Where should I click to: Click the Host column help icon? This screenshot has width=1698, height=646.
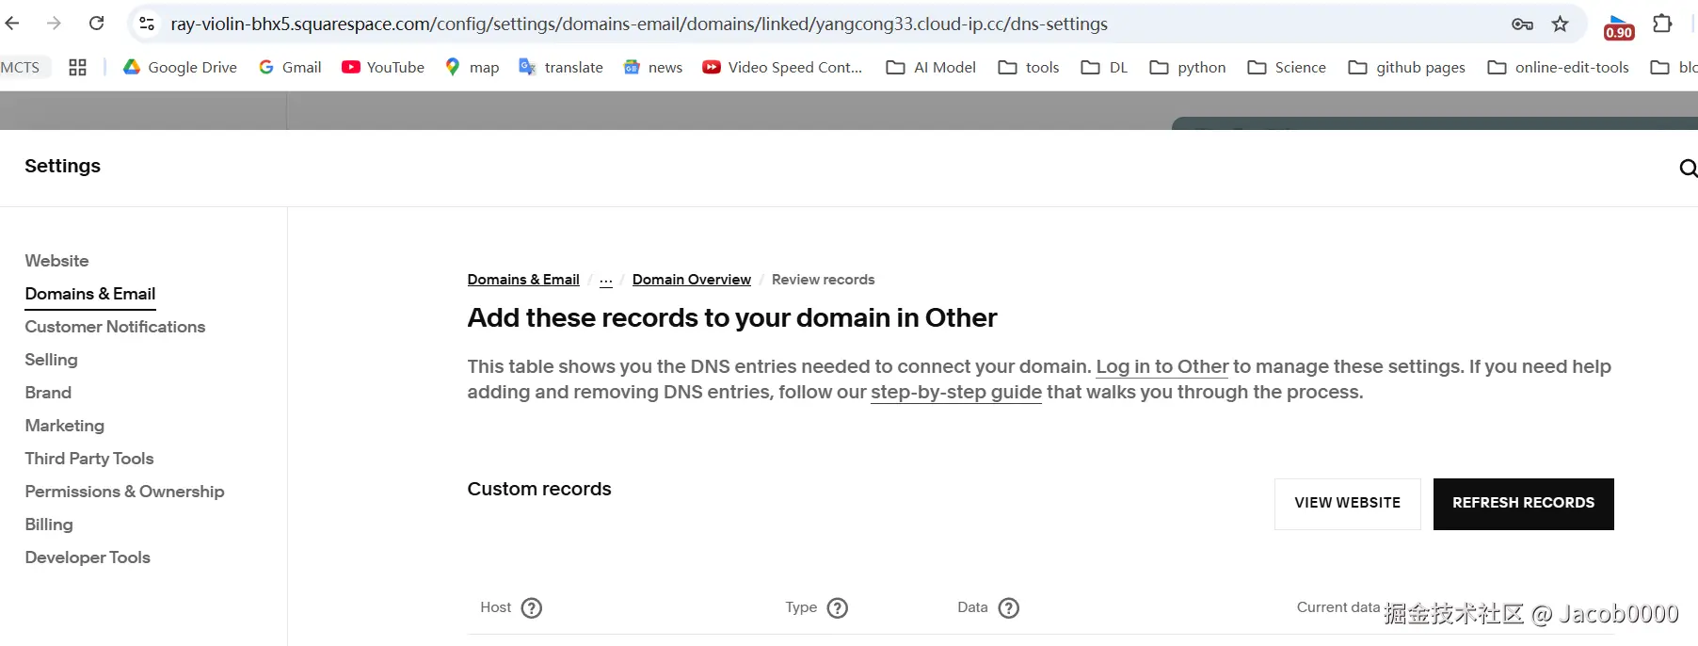coord(532,608)
